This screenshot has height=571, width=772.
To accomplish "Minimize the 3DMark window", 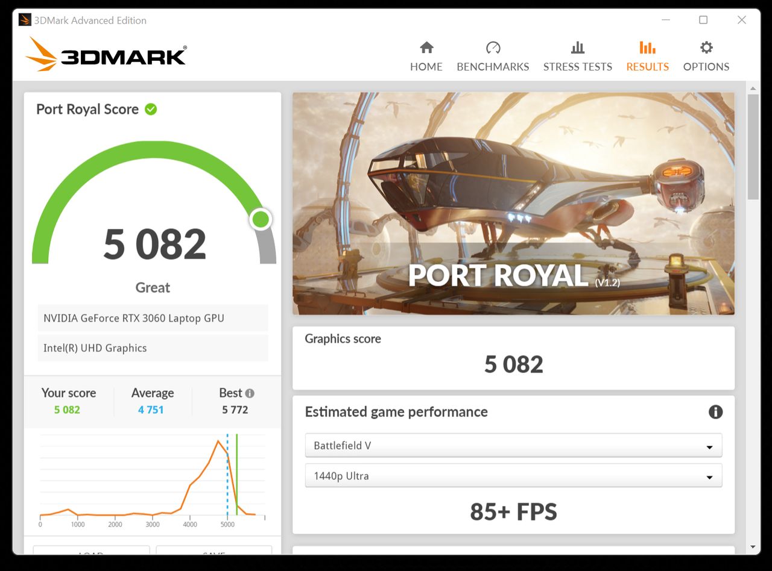I will point(665,20).
